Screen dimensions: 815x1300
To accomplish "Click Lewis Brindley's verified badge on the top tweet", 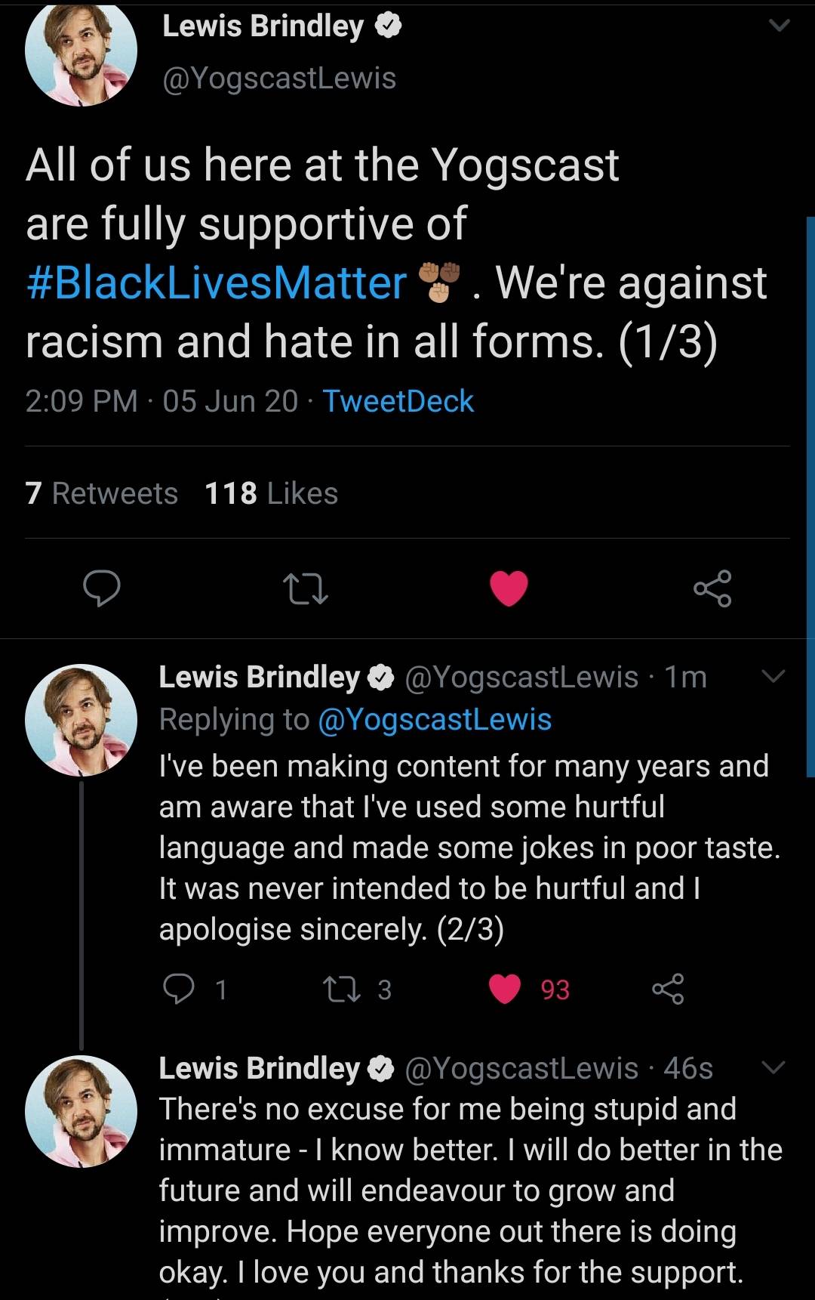I will tap(387, 25).
